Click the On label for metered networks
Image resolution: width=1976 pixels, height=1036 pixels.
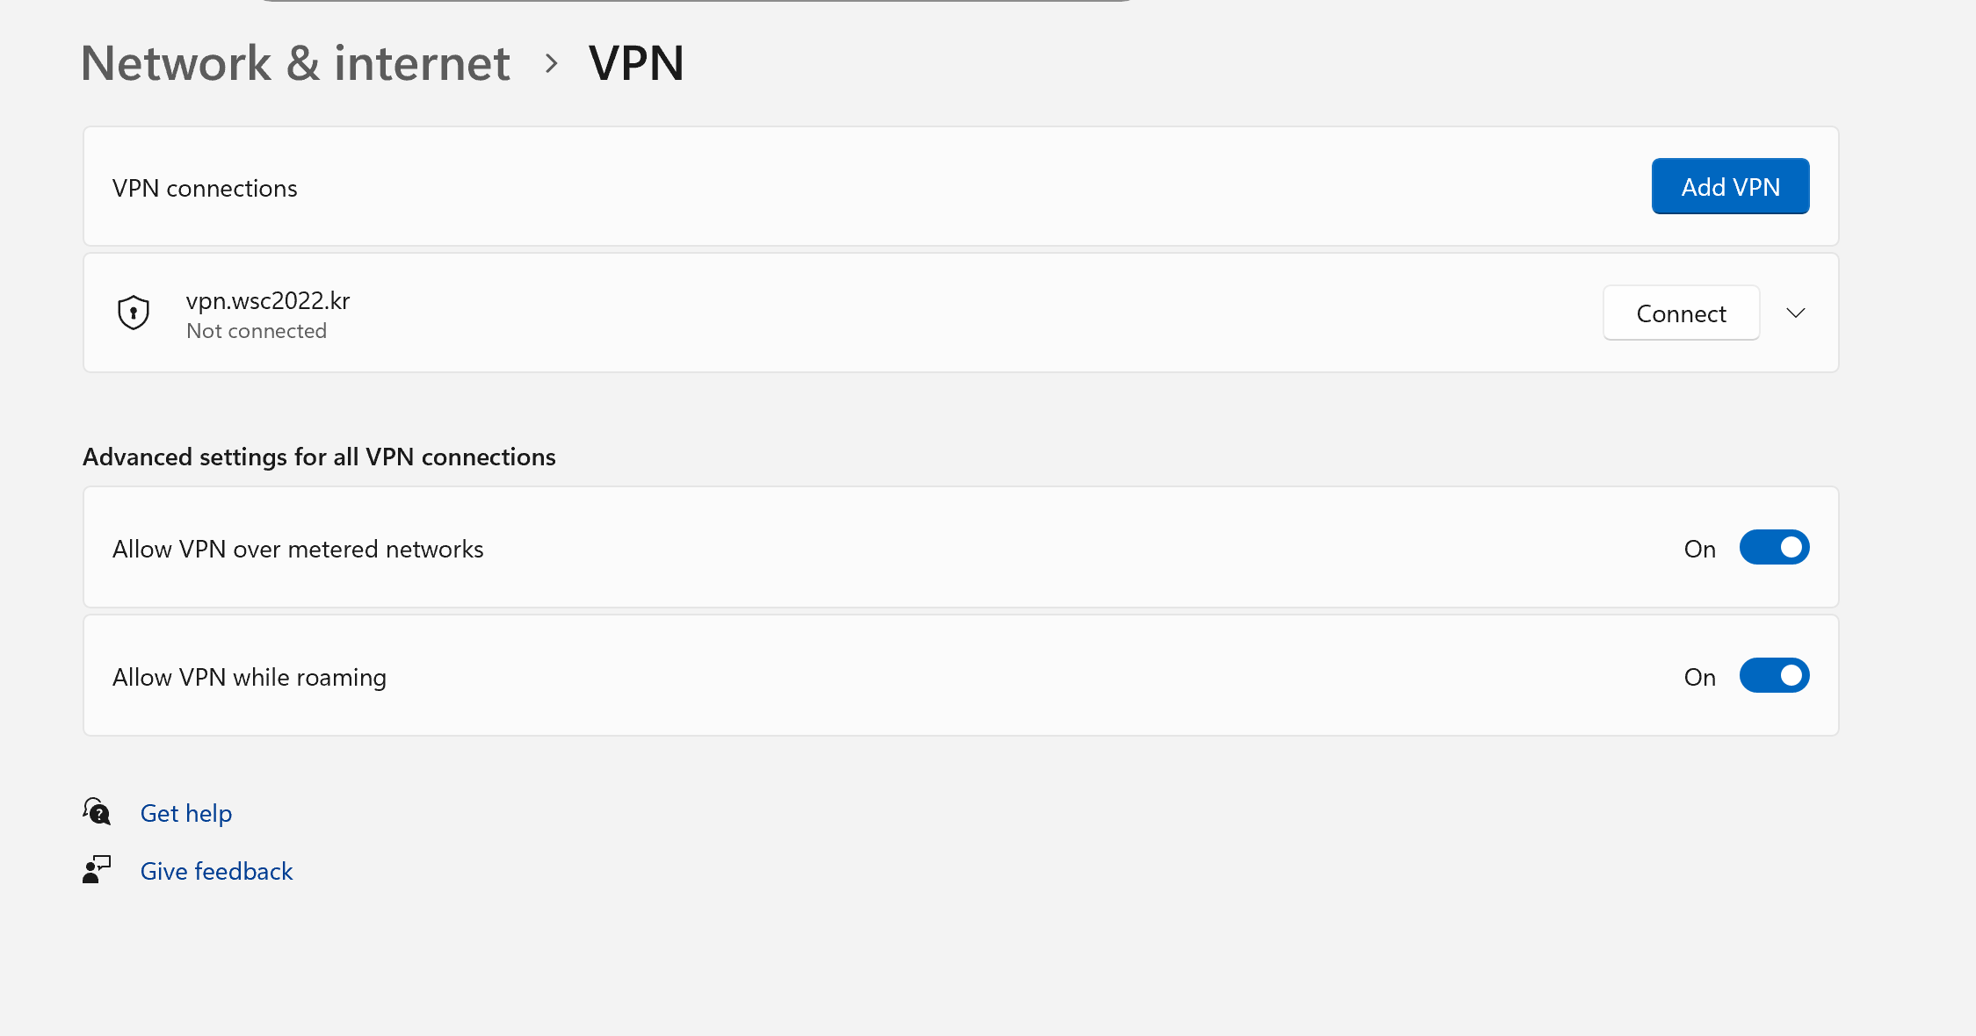[1699, 549]
